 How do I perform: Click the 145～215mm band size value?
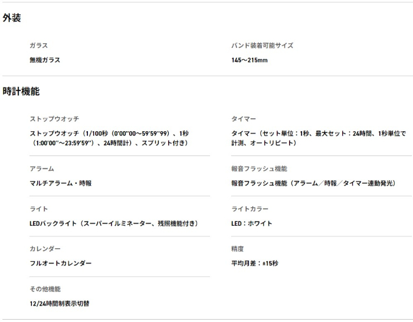[250, 60]
